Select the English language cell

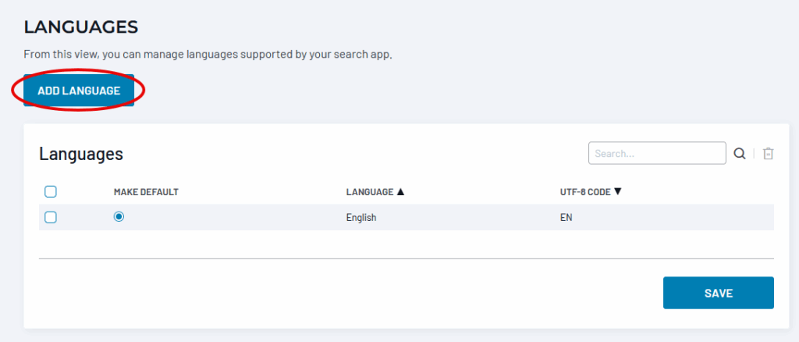pos(361,218)
